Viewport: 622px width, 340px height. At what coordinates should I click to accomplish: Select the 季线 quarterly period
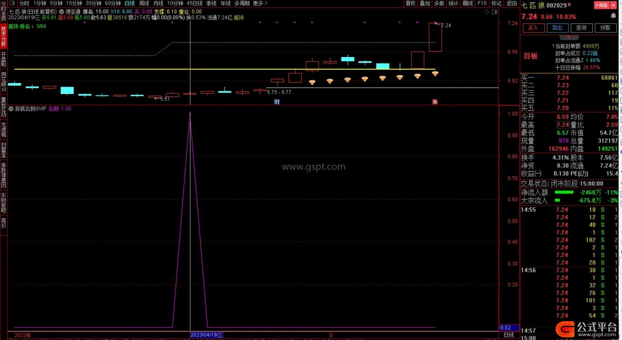(211, 3)
